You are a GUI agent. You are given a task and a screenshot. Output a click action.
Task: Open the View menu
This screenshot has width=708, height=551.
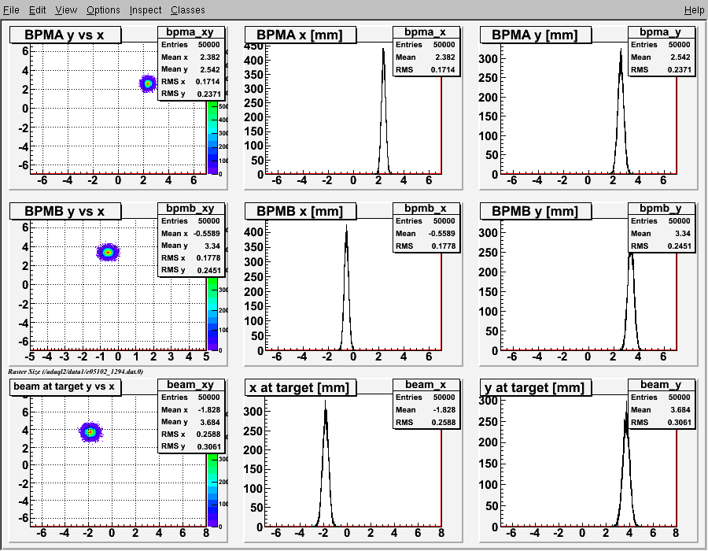tap(66, 9)
